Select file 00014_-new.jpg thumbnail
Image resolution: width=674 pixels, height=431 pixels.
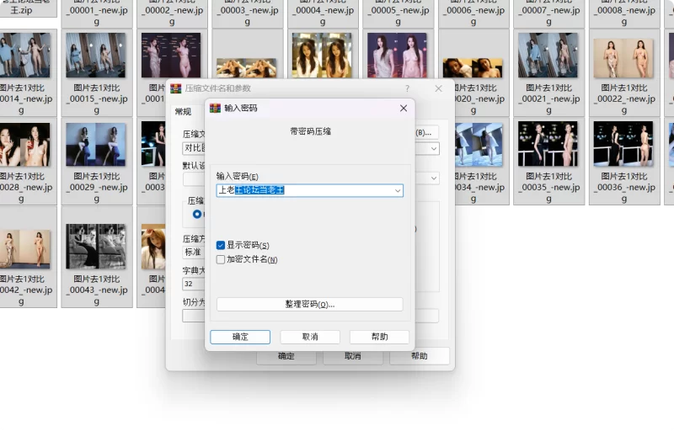point(24,56)
